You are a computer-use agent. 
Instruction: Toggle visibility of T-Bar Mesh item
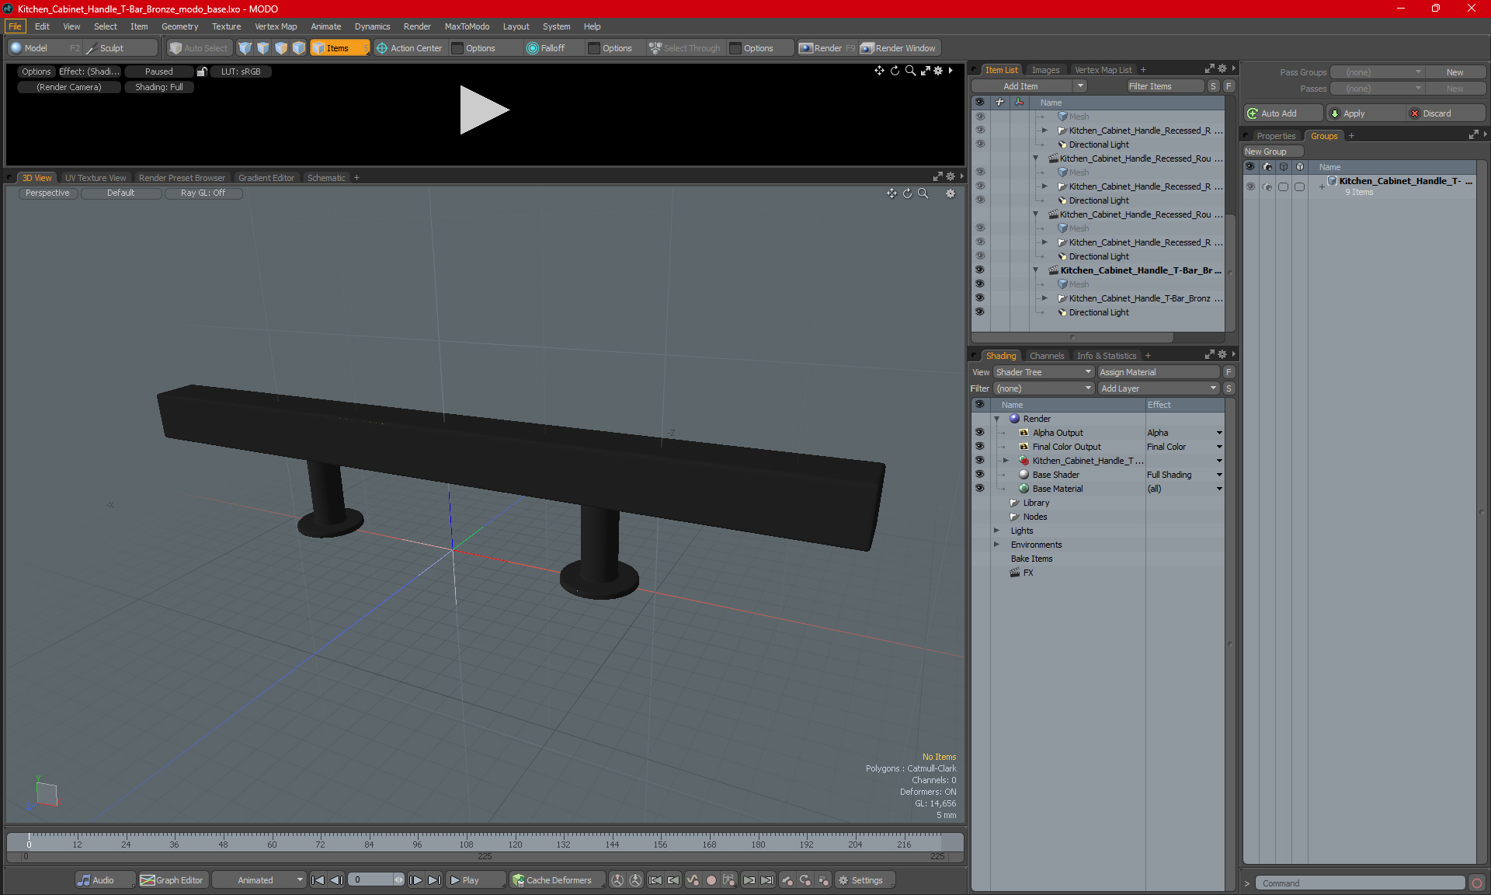[x=979, y=284]
